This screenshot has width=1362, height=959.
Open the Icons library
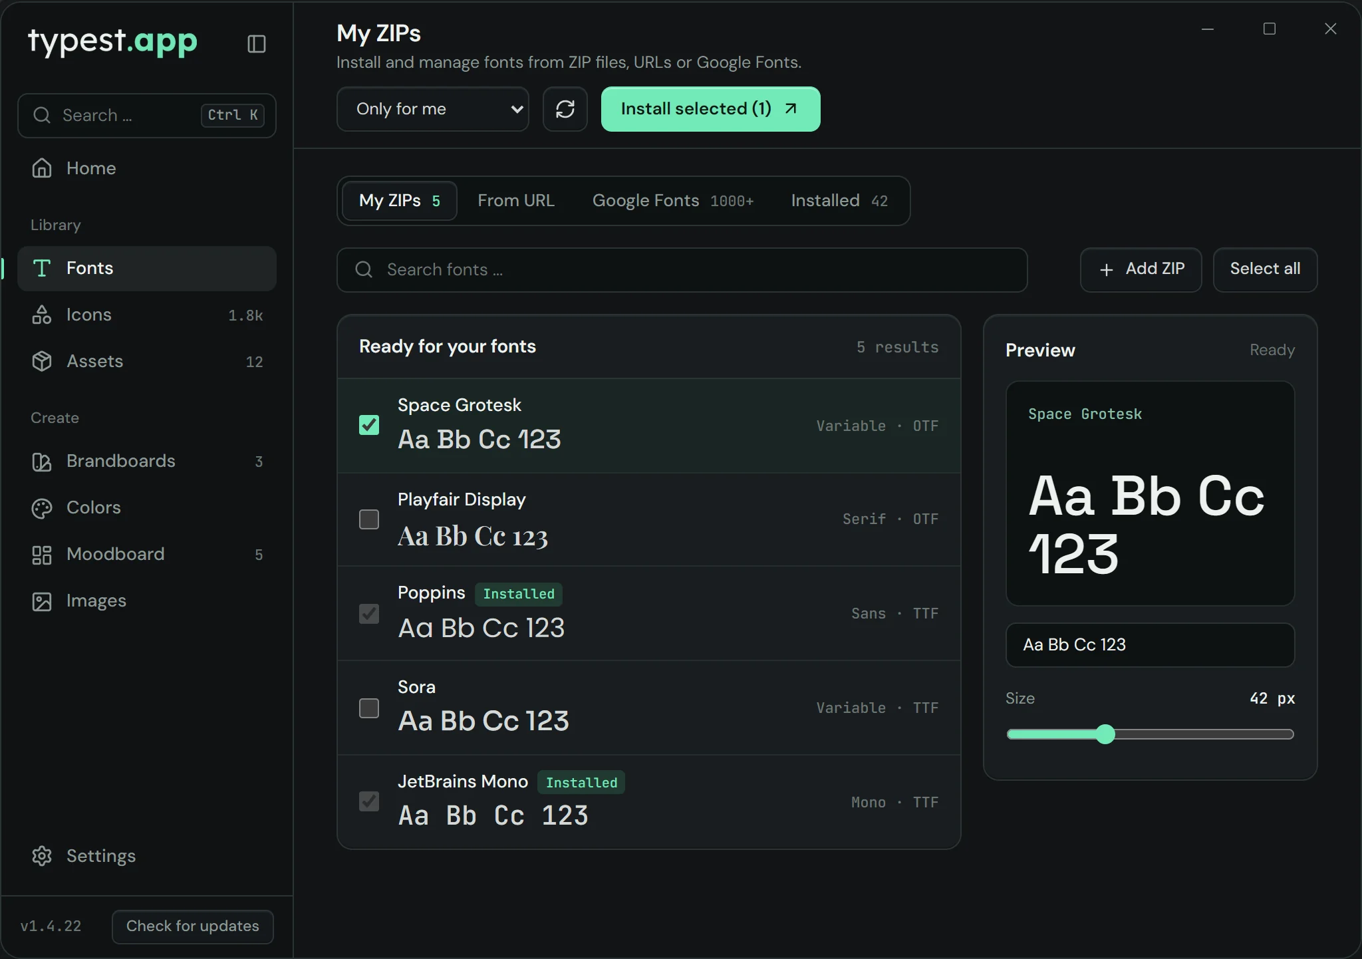[146, 315]
